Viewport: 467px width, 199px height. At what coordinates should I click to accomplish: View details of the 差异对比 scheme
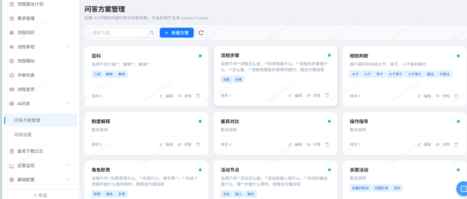(x=314, y=144)
